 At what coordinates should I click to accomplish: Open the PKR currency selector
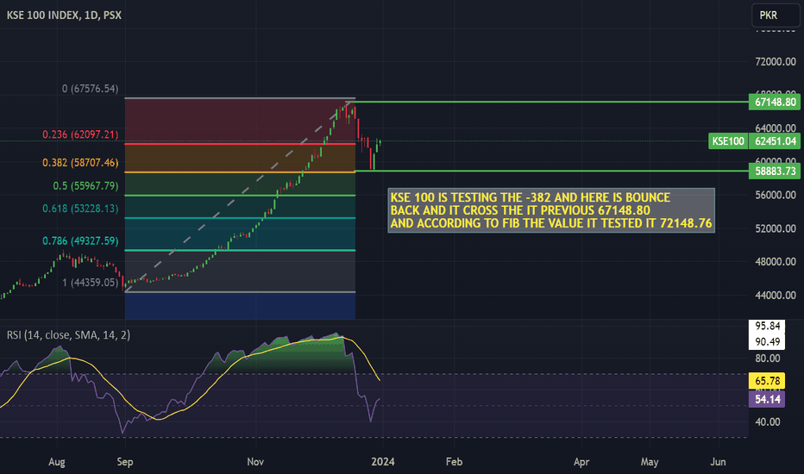click(775, 16)
